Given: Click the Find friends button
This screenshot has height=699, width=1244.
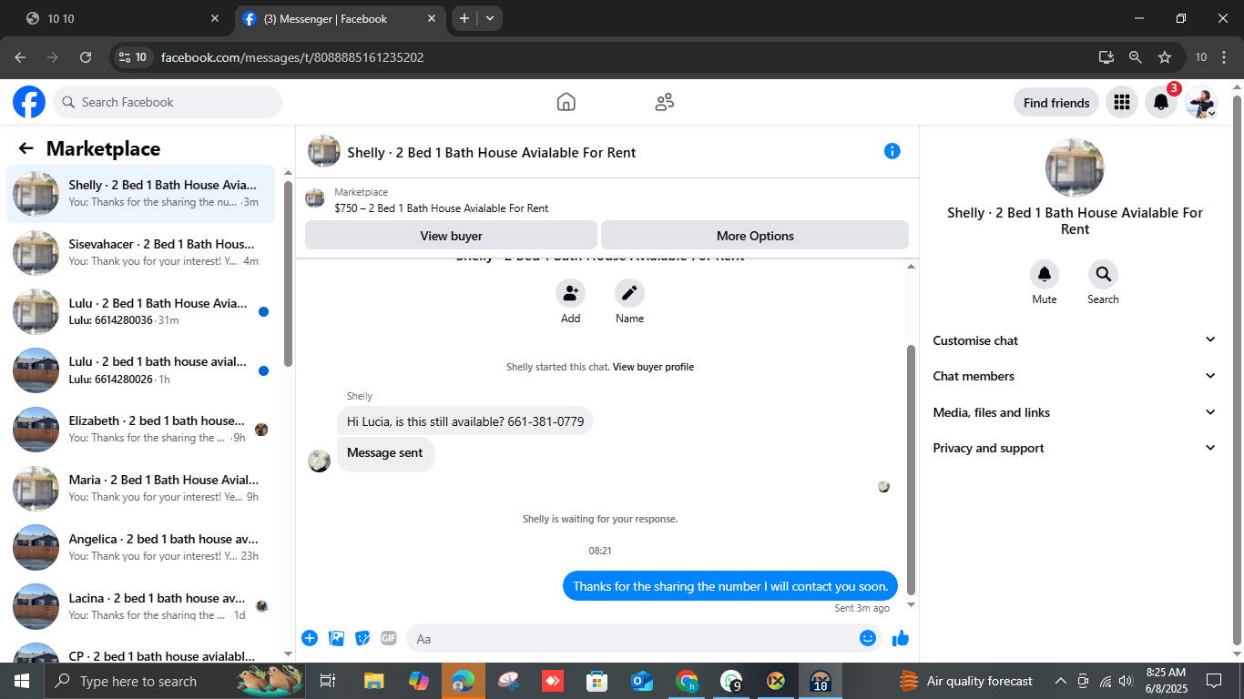Looking at the screenshot, I should 1056,103.
